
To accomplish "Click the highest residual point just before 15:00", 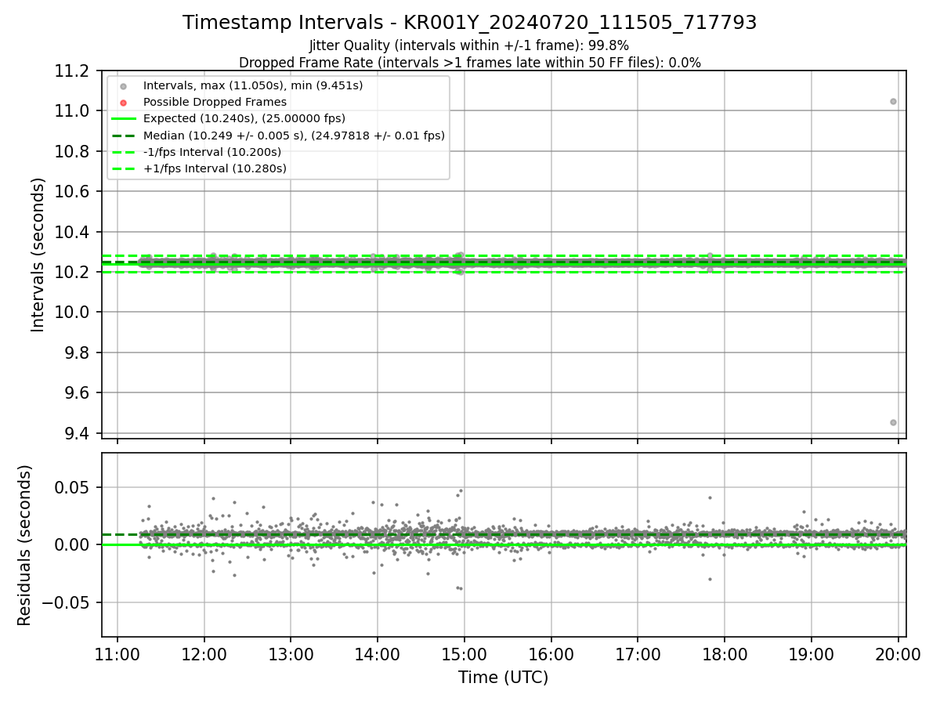I will click(461, 490).
